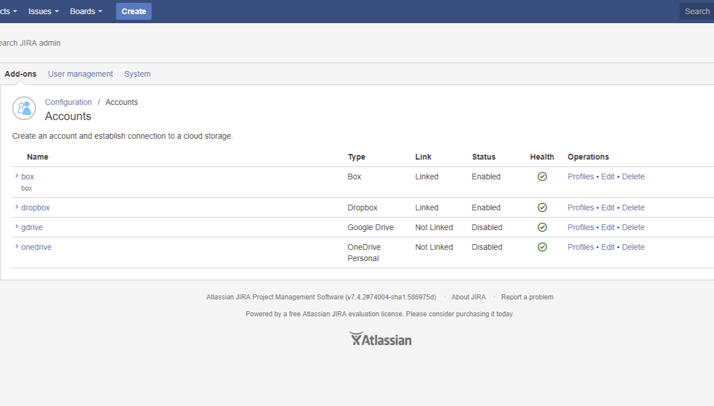Click the Enabled status for dropbox
714x406 pixels.
tap(486, 208)
